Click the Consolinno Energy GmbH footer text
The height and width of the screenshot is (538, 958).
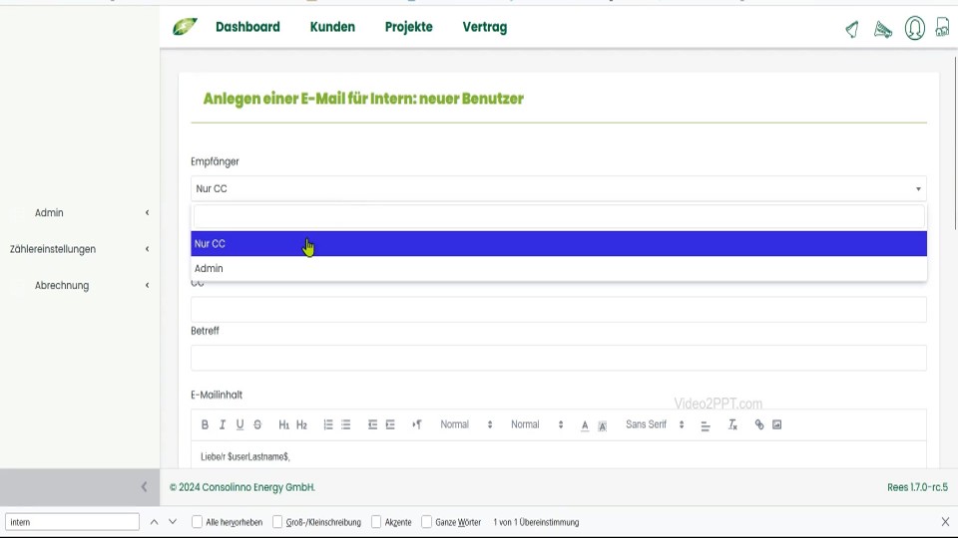click(242, 487)
